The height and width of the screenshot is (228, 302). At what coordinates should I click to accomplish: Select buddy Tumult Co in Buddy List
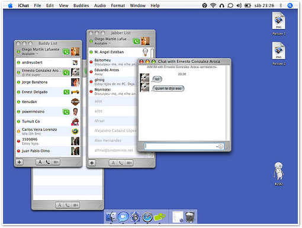[x=48, y=121]
